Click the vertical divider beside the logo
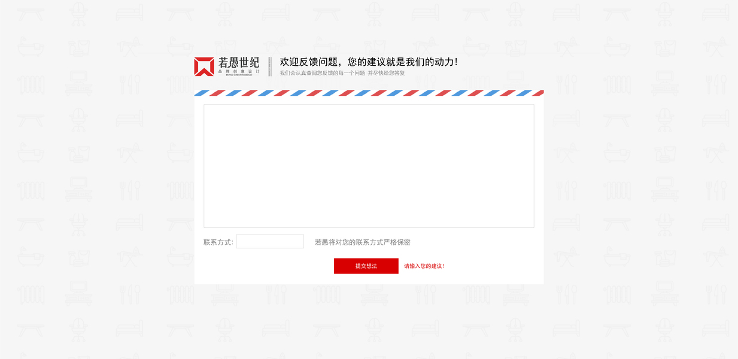 [x=270, y=66]
